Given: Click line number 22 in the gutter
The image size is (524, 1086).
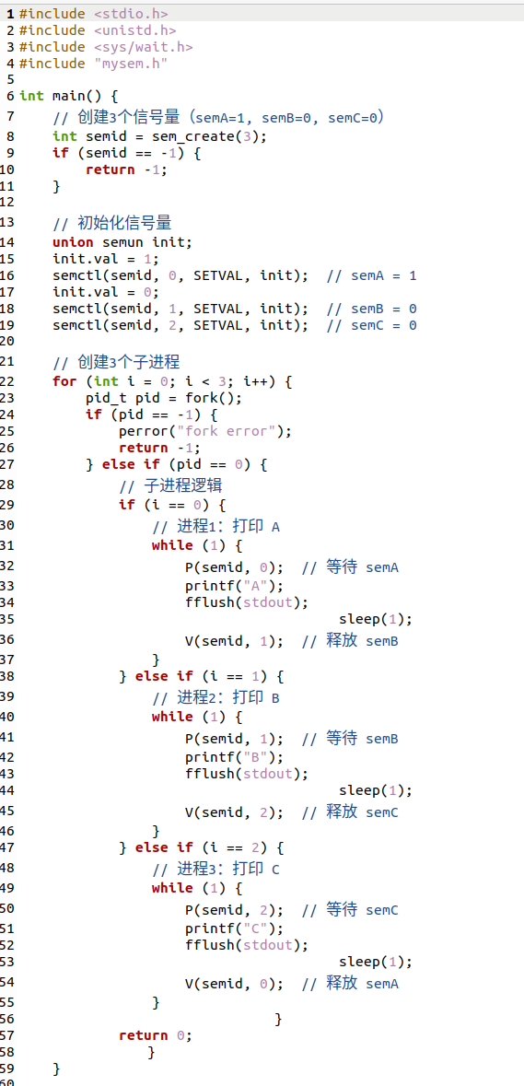Looking at the screenshot, I should coord(7,381).
